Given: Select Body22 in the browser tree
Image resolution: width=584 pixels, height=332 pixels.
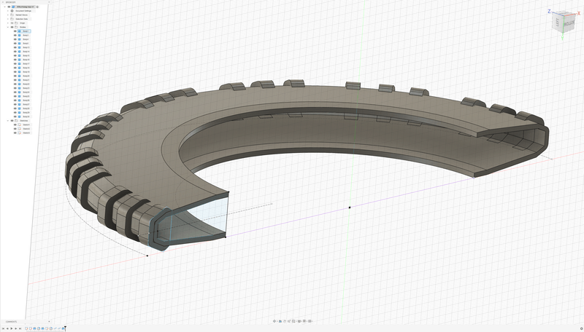Looking at the screenshot, I should (26, 84).
